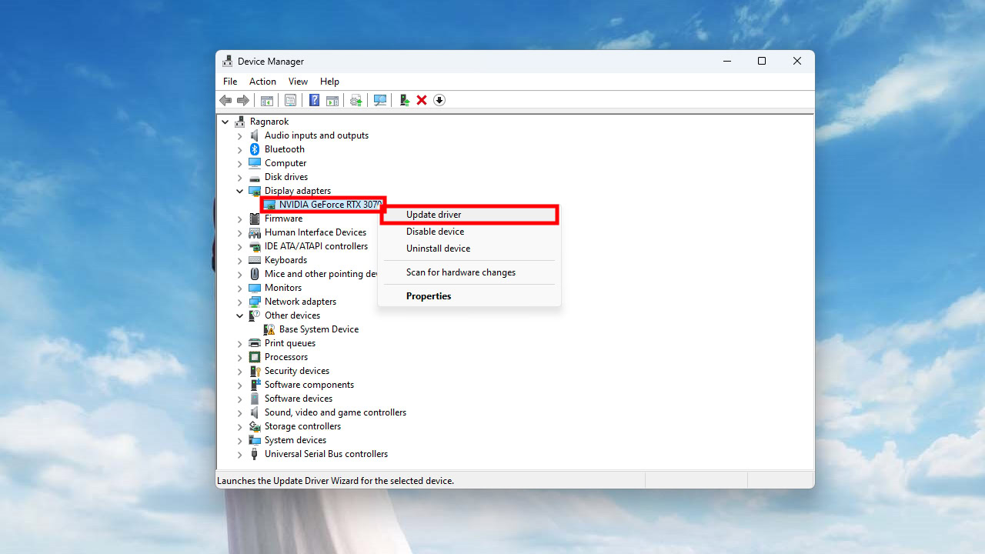Click the add driver icon with green arrow
This screenshot has height=554, width=985.
404,100
